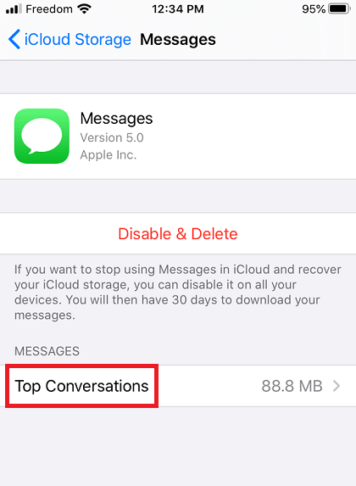
Task: Tap the cellular signal bars icon
Action: click(14, 9)
